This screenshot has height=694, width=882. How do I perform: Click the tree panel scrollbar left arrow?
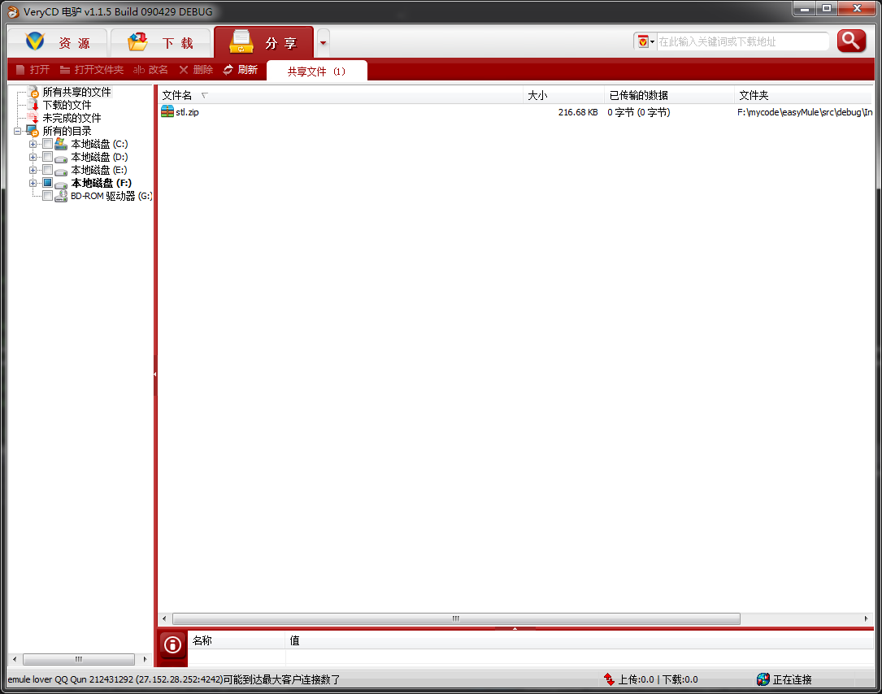[x=15, y=659]
